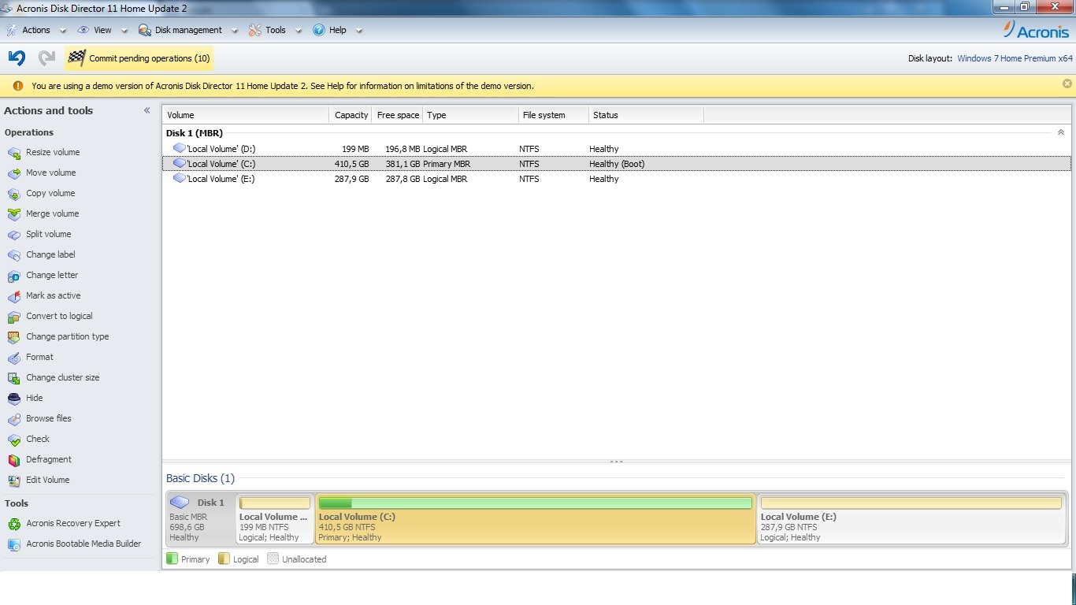Image resolution: width=1076 pixels, height=605 pixels.
Task: Click the Defragment link
Action: tap(49, 459)
